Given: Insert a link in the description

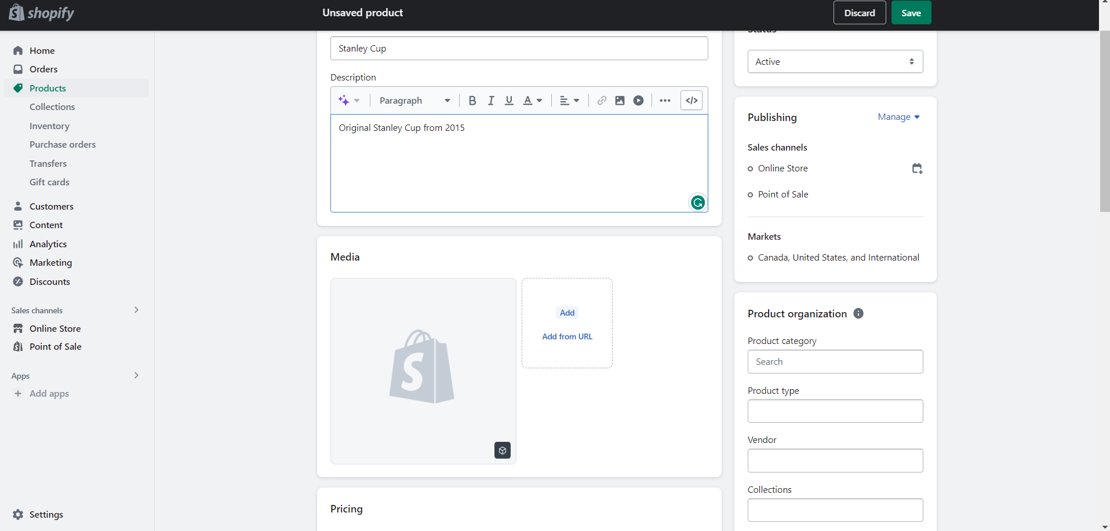Looking at the screenshot, I should 602,100.
